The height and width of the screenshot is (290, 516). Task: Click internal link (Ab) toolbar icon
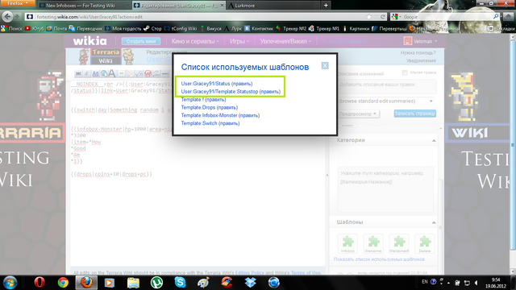pyautogui.click(x=95, y=73)
